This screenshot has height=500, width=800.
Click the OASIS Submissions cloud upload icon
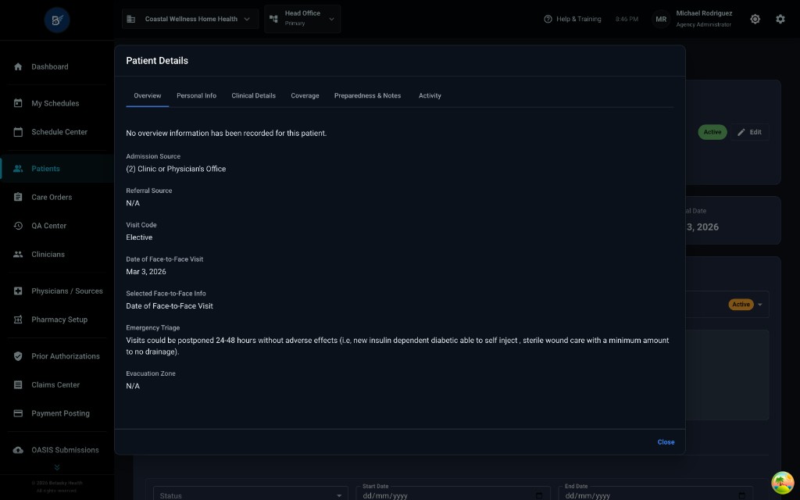tap(18, 450)
